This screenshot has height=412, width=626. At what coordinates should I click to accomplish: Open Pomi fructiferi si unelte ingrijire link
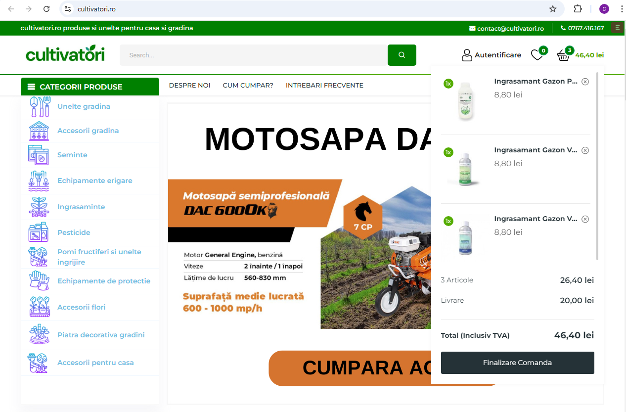coord(99,257)
